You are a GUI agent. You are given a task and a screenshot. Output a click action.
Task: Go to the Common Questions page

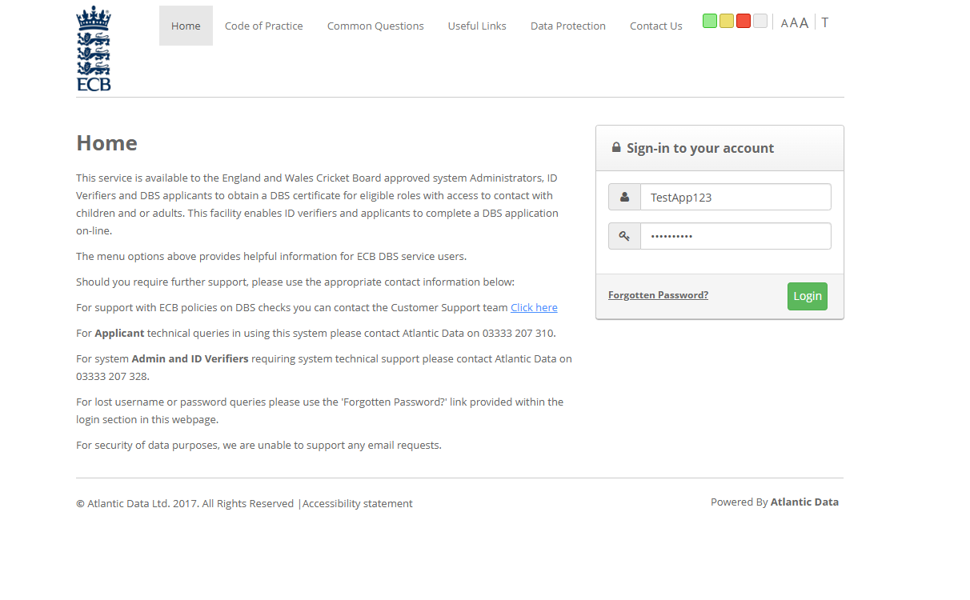(375, 26)
